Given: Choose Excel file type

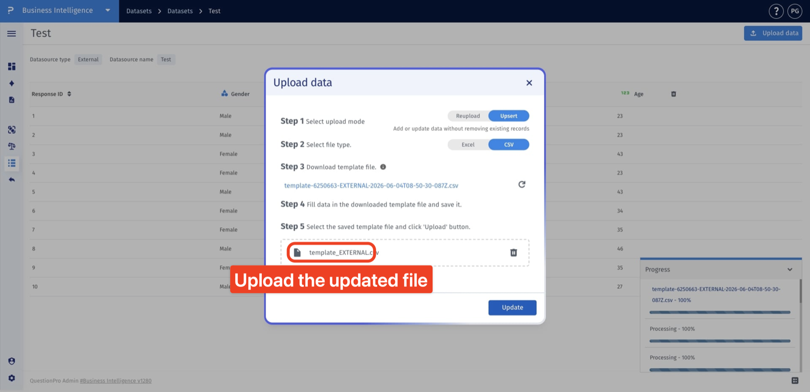Looking at the screenshot, I should coord(468,144).
